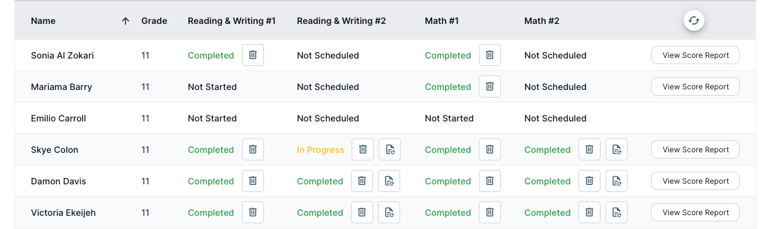765x229 pixels.
Task: Delete Damon Davis's Math #2 result
Action: 589,181
